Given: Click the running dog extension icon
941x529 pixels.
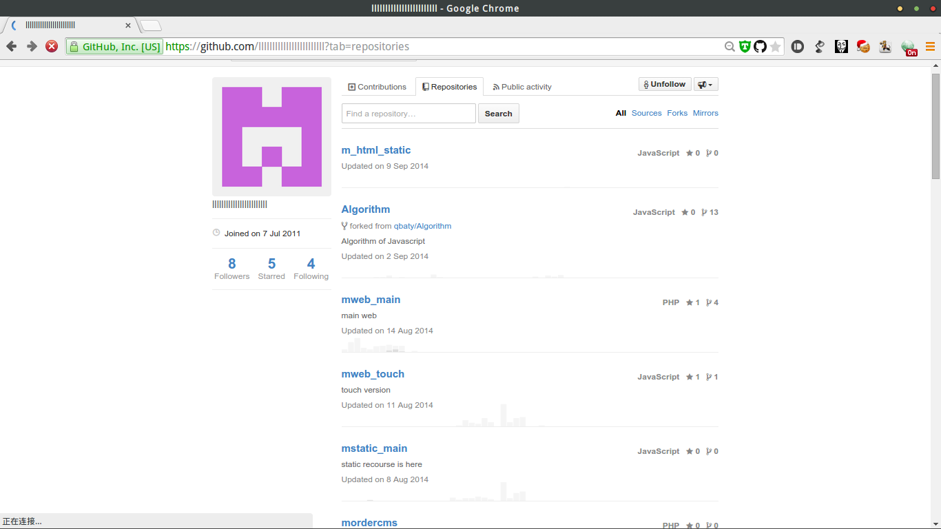Looking at the screenshot, I should click(885, 47).
